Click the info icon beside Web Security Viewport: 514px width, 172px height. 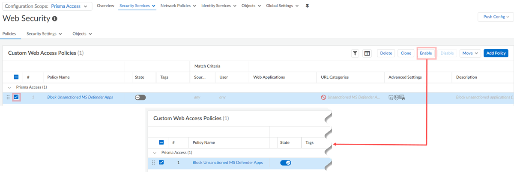point(55,19)
